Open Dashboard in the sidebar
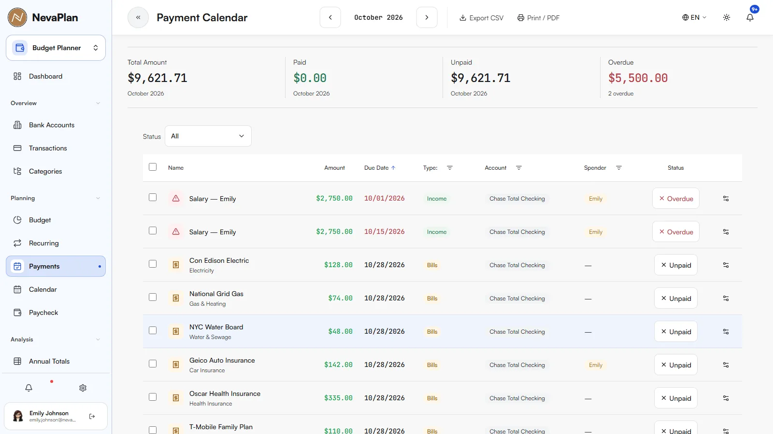This screenshot has width=773, height=434. click(x=56, y=76)
